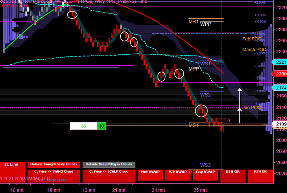Click the Mnt VWAP indicator button

point(150,175)
